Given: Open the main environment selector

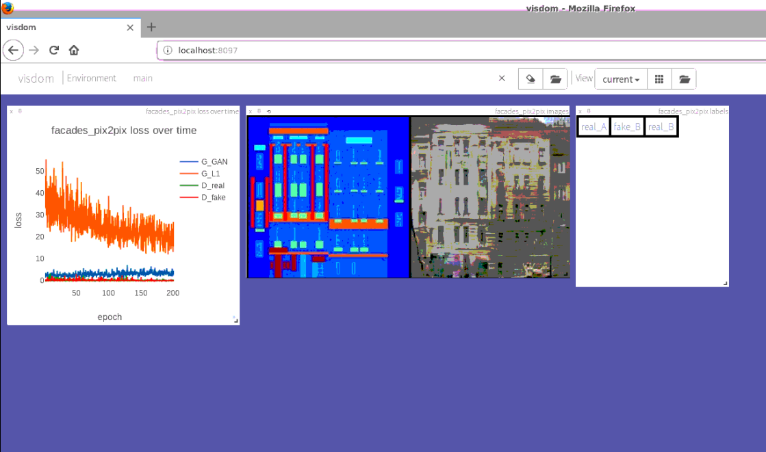Looking at the screenshot, I should click(x=142, y=78).
